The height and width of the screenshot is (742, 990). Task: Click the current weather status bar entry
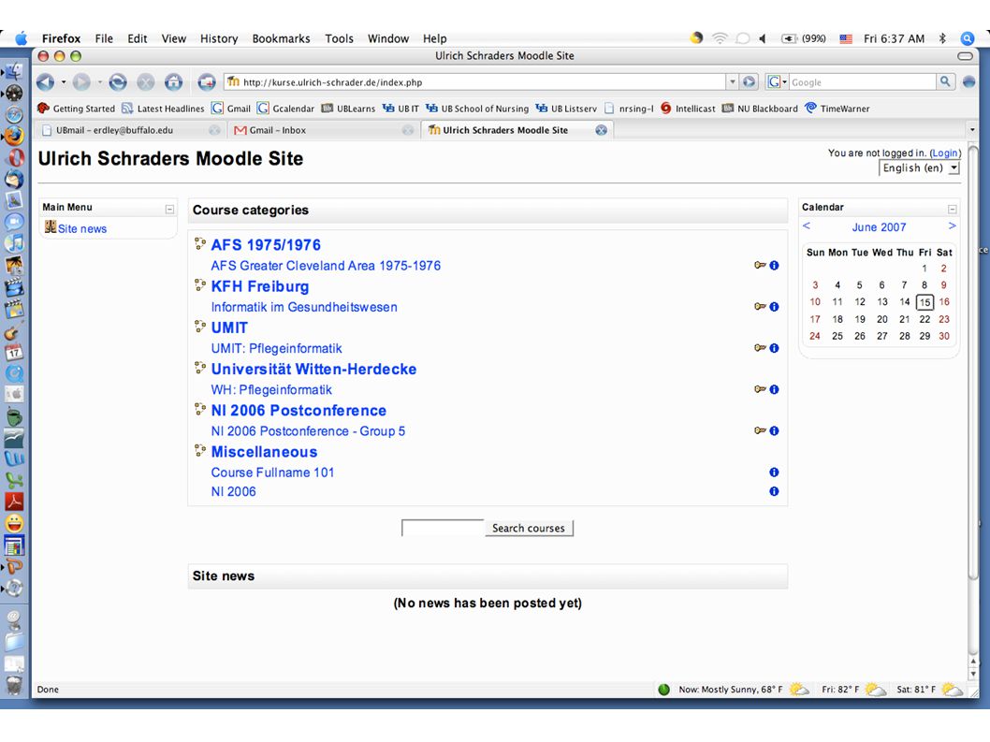731,690
